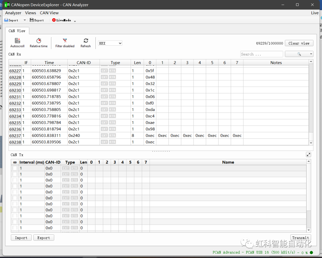
Task: Tick the second CAN Tx row checkbox
Action: [x=15, y=174]
